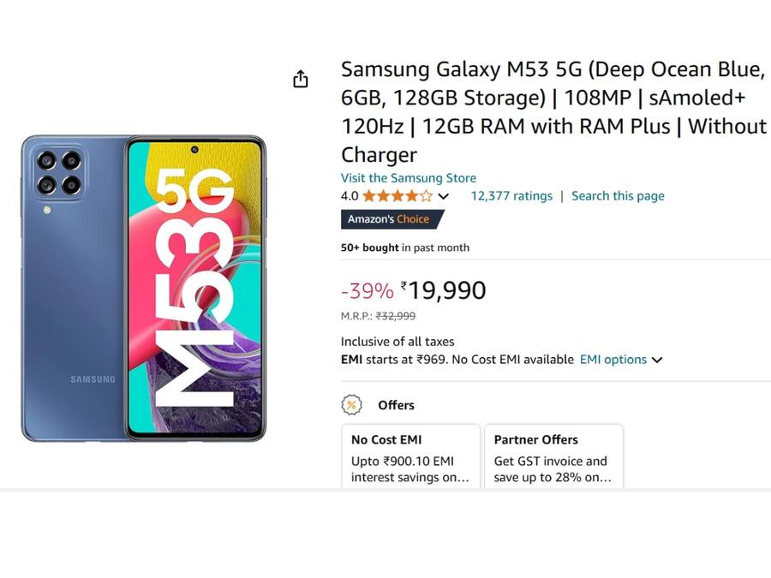The height and width of the screenshot is (578, 771).
Task: Click the Search this page link
Action: pyautogui.click(x=618, y=195)
